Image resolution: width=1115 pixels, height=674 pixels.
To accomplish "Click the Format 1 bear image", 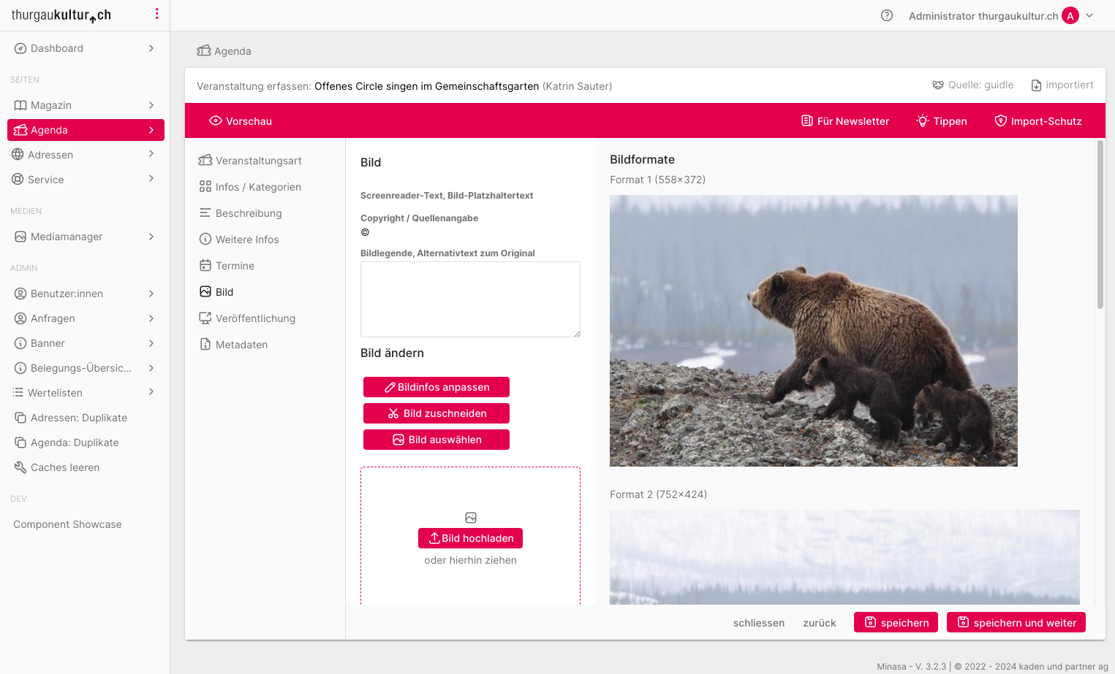I will click(x=814, y=331).
